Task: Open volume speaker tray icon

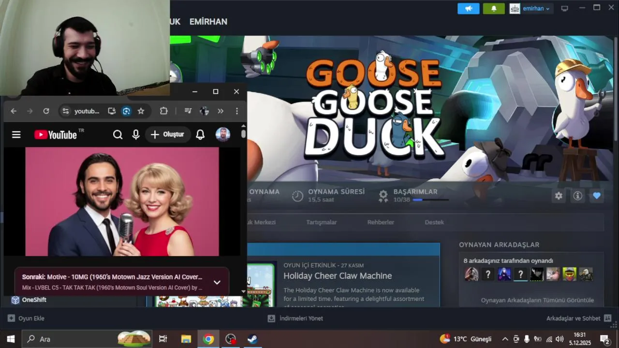Action: (560, 339)
